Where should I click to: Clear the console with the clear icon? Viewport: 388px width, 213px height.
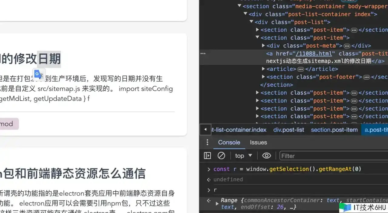pyautogui.click(x=221, y=156)
